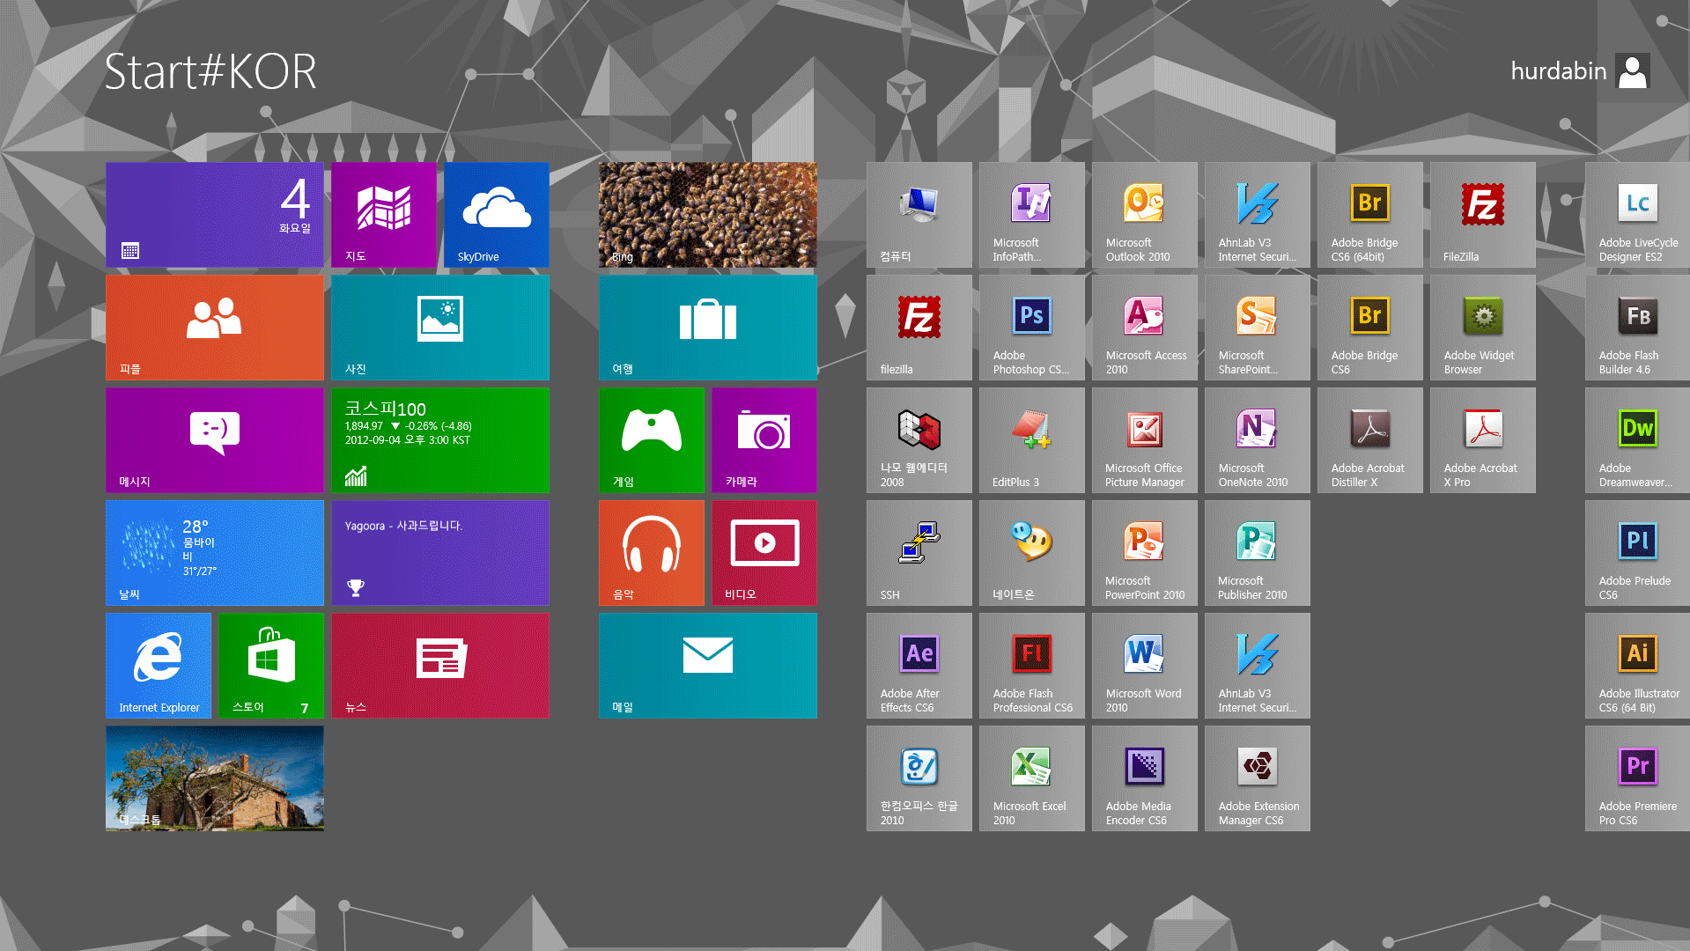Open Internet Explorer tile
The width and height of the screenshot is (1690, 951).
click(x=159, y=665)
